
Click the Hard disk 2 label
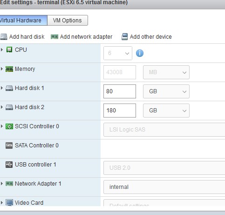click(x=29, y=107)
